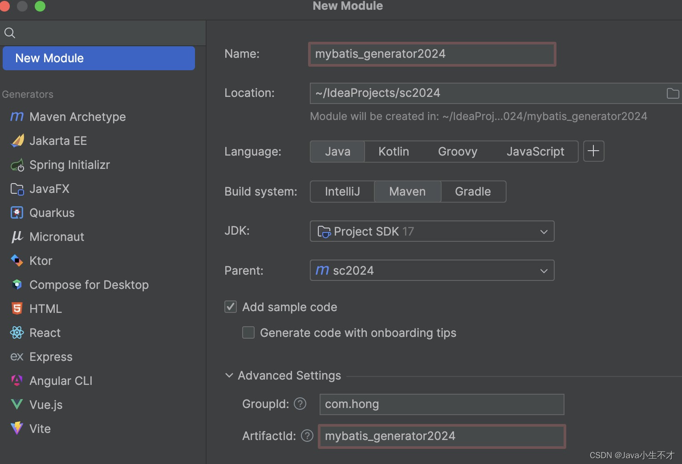The image size is (682, 464).
Task: Choose Maven build system
Action: coord(407,192)
